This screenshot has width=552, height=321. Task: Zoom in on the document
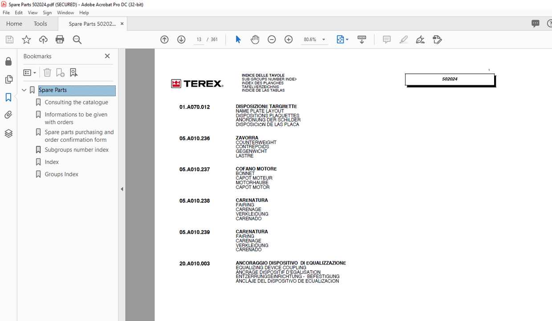pos(288,39)
